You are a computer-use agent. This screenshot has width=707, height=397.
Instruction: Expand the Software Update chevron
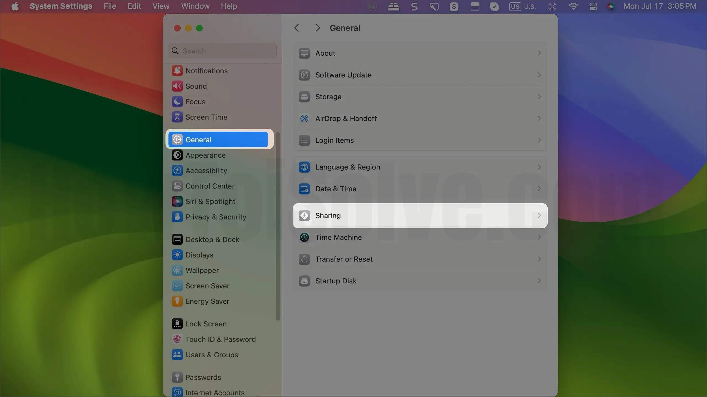[x=539, y=75]
